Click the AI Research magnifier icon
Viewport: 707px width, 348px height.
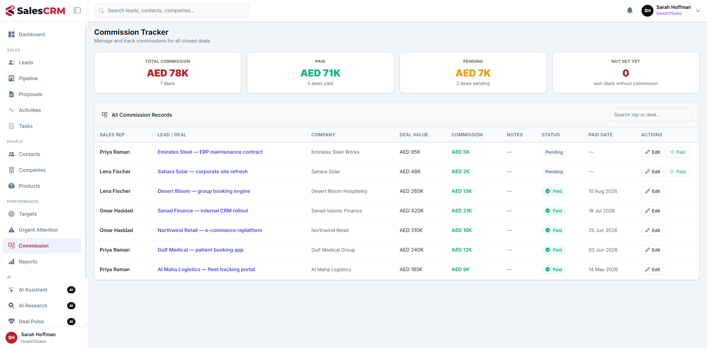(11, 306)
